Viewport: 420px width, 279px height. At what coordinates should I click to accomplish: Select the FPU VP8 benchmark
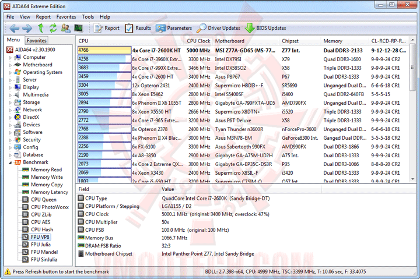tap(40, 237)
